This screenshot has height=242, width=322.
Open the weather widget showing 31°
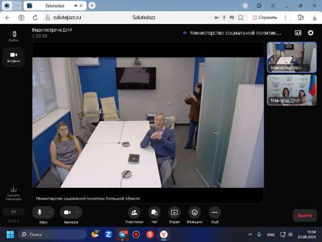[x=95, y=234]
